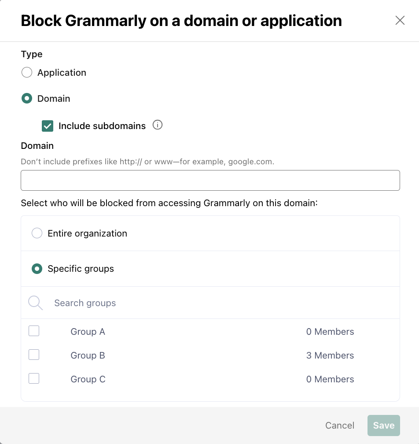Choose the Entire organization radio option

coord(37,233)
